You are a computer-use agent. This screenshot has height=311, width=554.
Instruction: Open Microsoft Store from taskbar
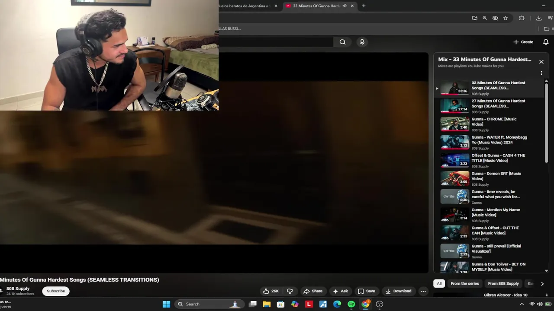coord(280,304)
